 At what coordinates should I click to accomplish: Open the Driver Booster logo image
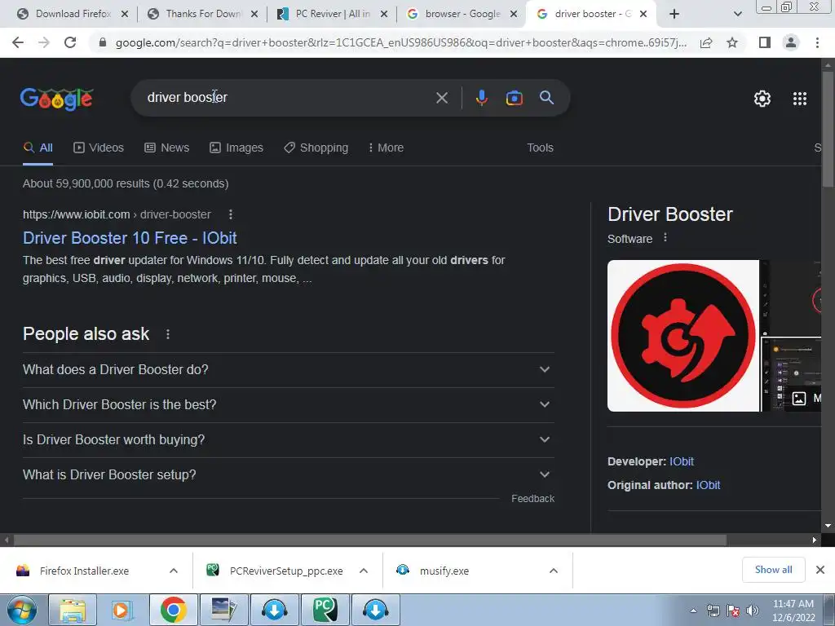(683, 335)
